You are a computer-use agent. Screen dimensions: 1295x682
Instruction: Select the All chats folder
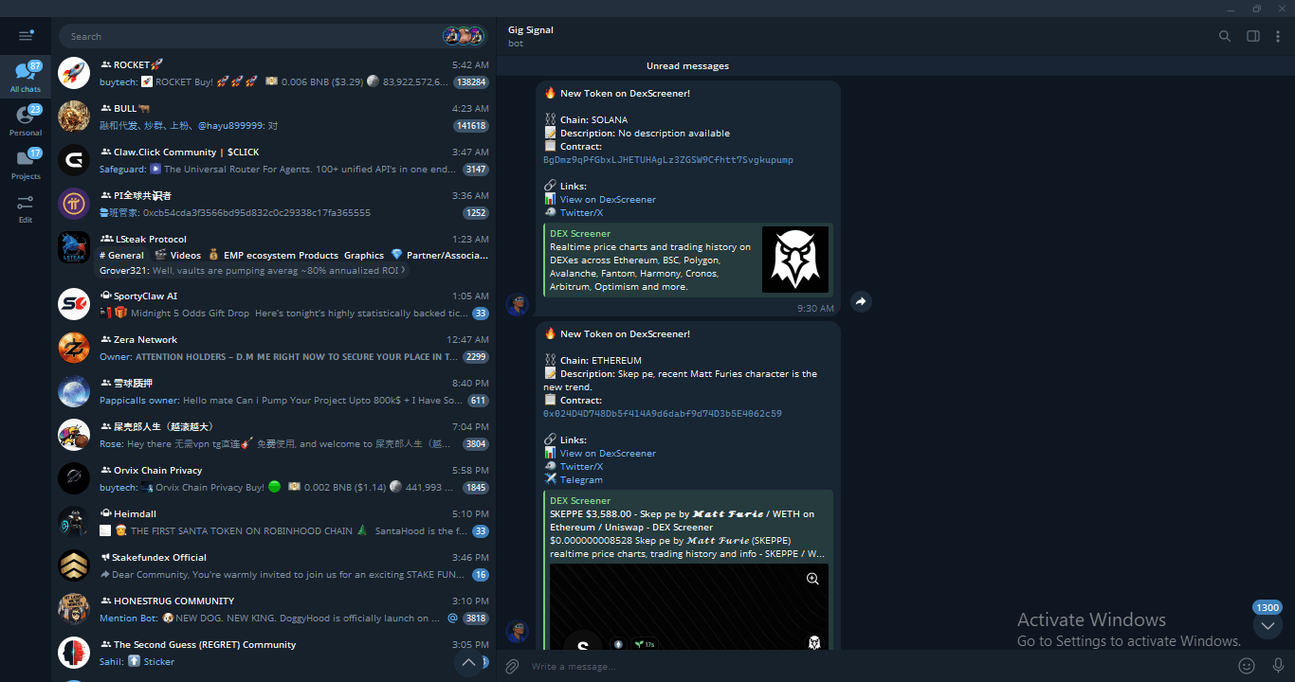point(26,76)
